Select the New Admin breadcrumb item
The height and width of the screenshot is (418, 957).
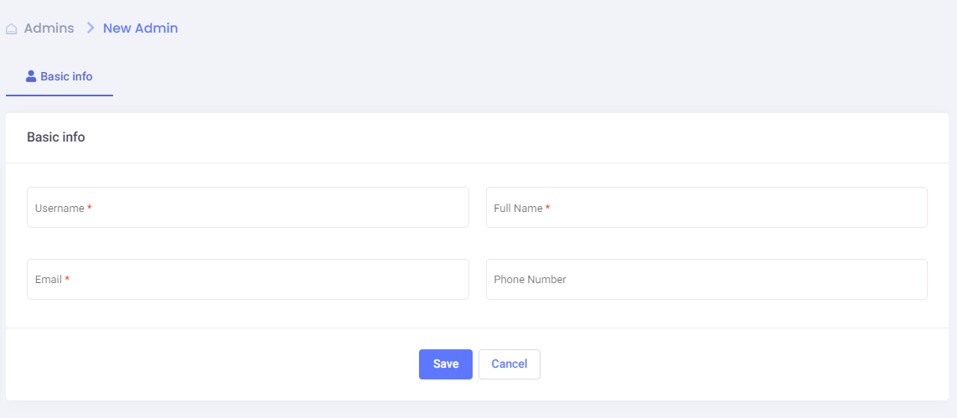pos(140,28)
